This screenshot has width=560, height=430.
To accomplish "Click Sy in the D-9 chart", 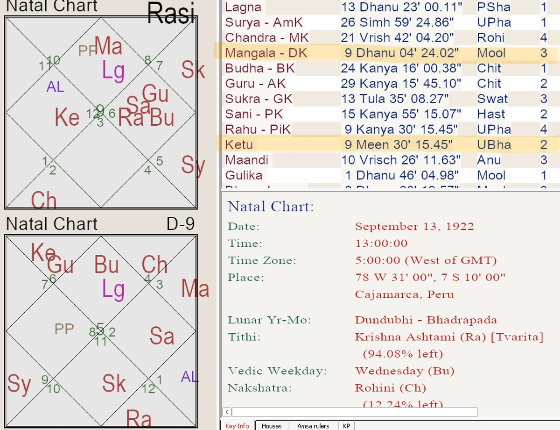I will pyautogui.click(x=19, y=385).
